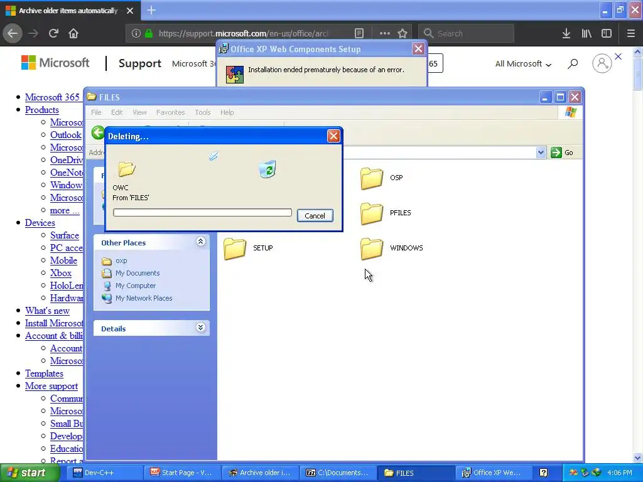Image resolution: width=643 pixels, height=482 pixels.
Task: Select the WINDOWS folder
Action: 392,249
